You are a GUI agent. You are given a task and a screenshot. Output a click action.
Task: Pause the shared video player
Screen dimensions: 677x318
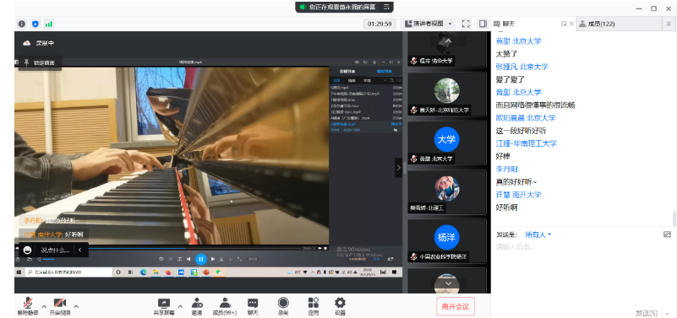pos(201,259)
